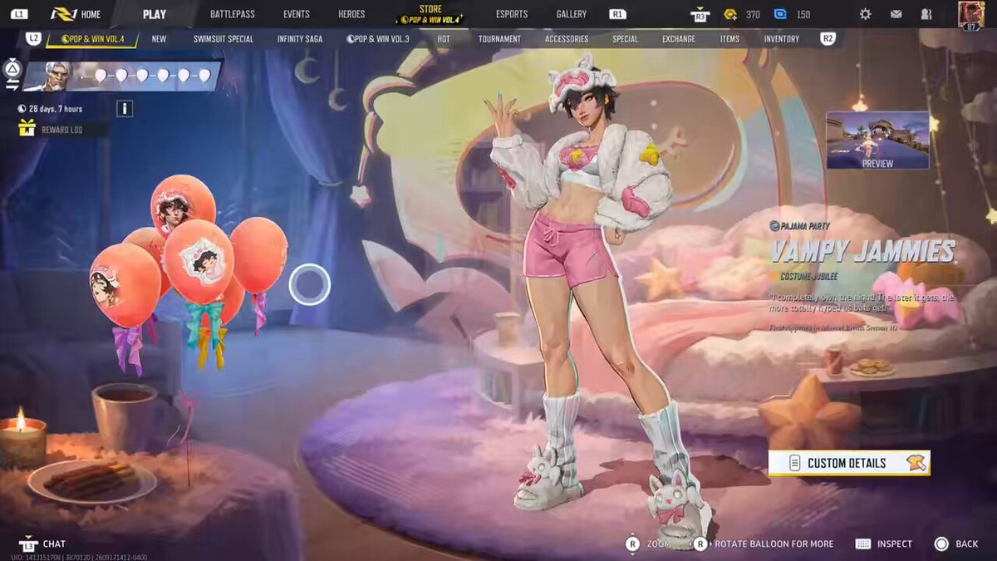
Task: Open the player profile avatar
Action: pos(970,14)
